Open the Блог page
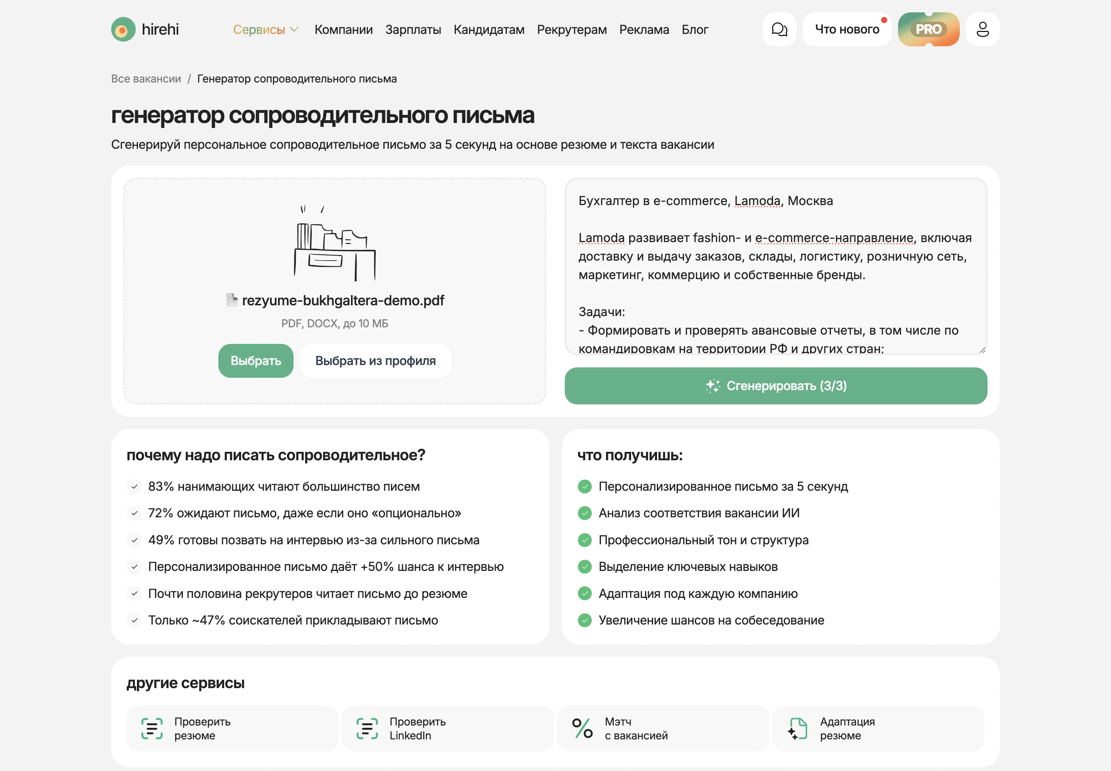1111x771 pixels. tap(695, 30)
